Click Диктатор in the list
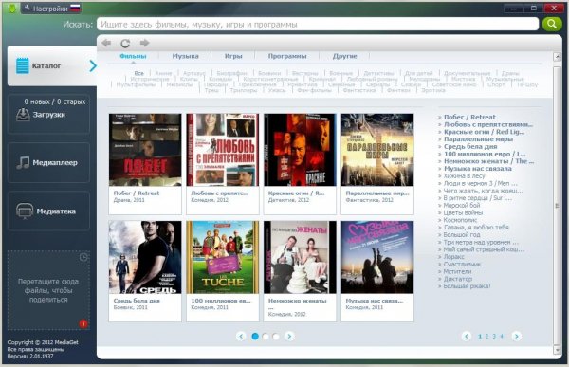 coord(458,279)
